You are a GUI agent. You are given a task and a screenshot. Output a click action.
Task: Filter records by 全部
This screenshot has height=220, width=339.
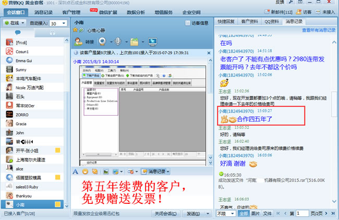point(244,214)
